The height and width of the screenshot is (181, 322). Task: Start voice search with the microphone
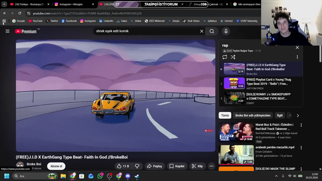[x=226, y=31]
